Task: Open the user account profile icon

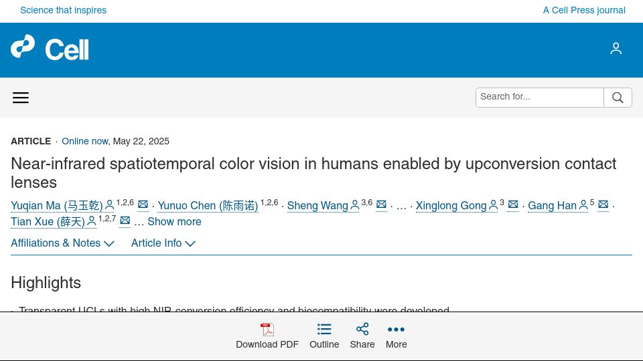Action: coord(616,48)
